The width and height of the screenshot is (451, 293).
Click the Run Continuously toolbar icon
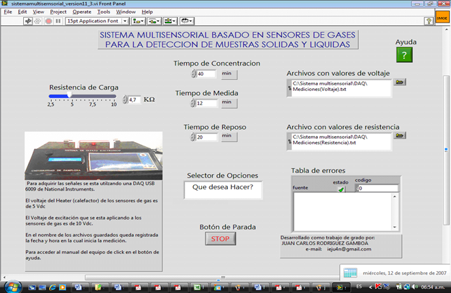(38, 21)
